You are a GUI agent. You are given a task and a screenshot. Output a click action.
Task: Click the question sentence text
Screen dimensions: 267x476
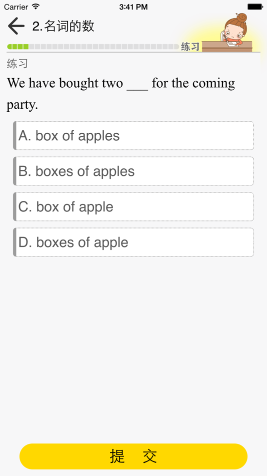(121, 94)
